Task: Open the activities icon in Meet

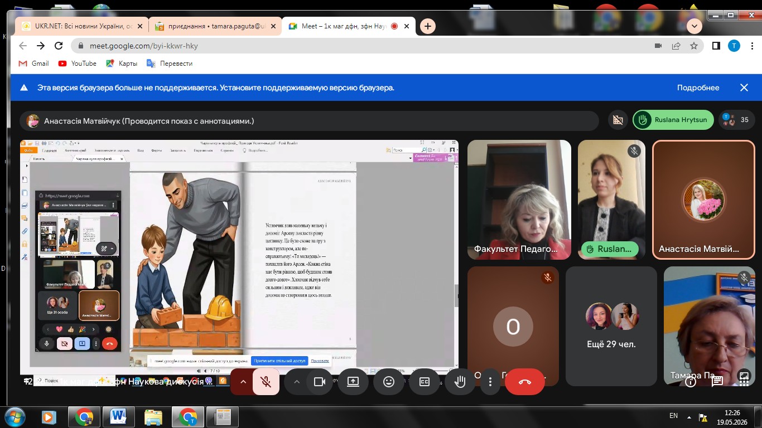Action: point(744,381)
